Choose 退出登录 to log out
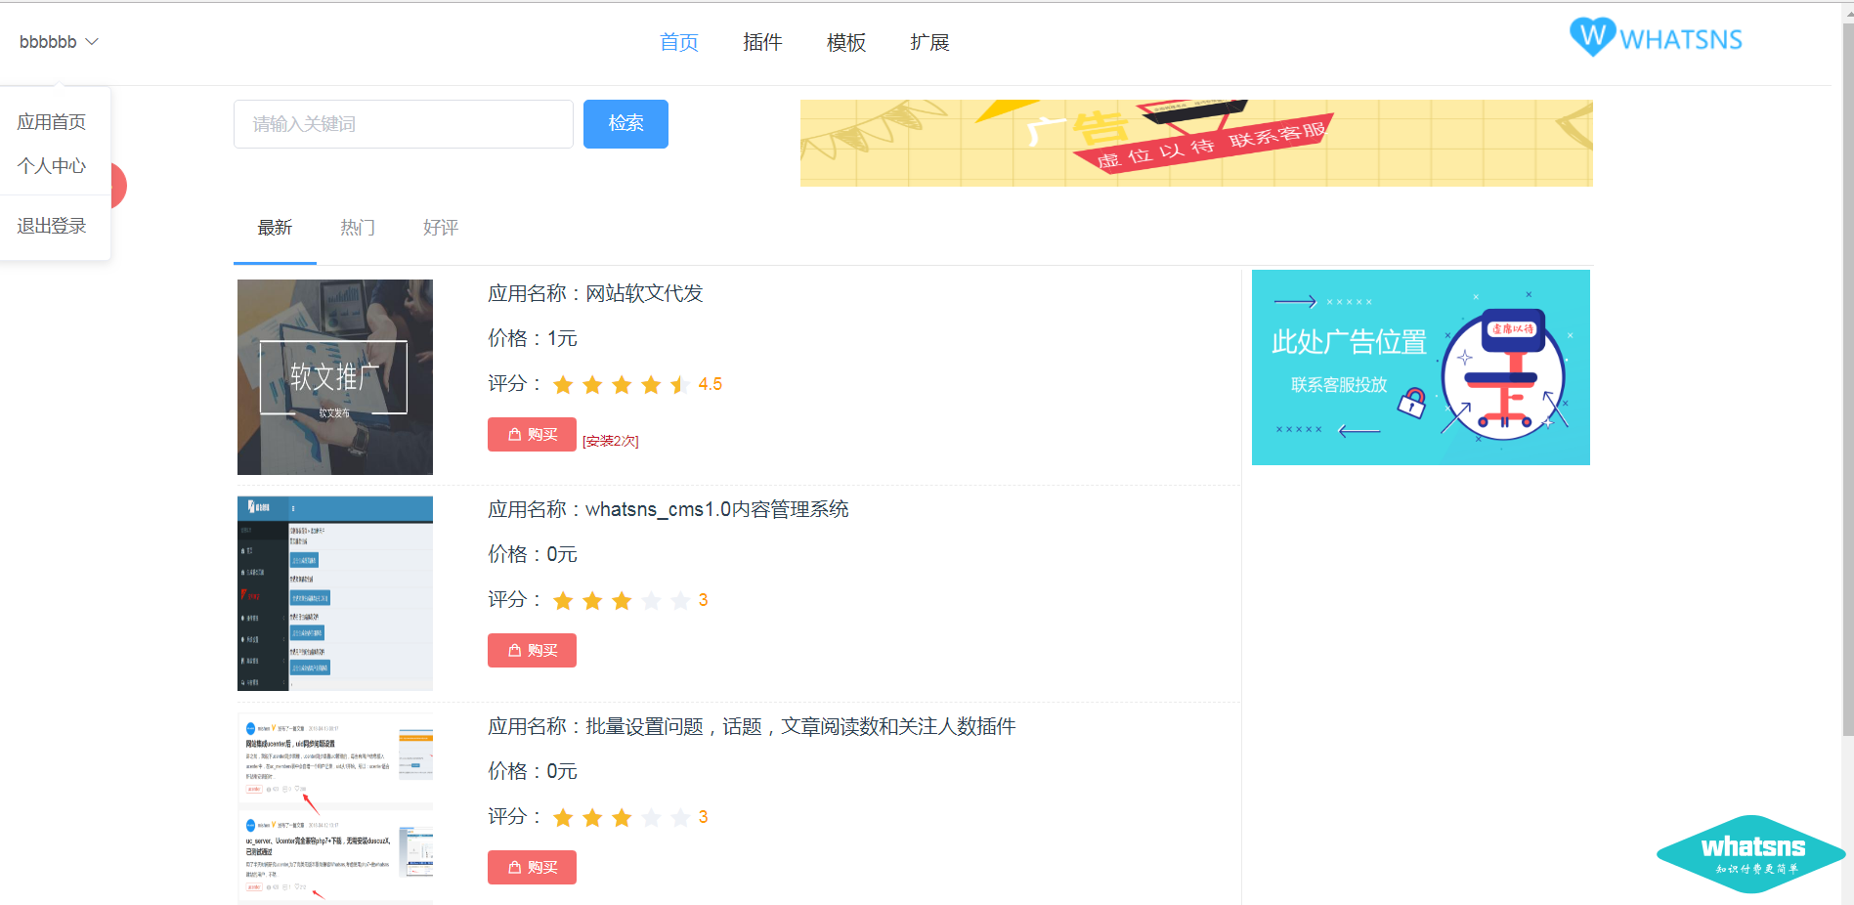Image resolution: width=1854 pixels, height=905 pixels. 52,226
